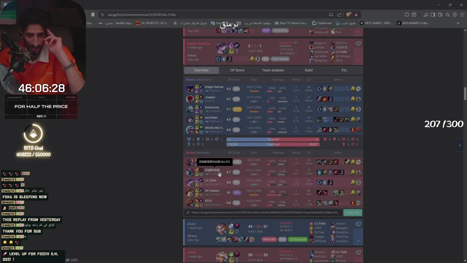Image resolution: width=467 pixels, height=263 pixels.
Task: Click the VPN shield icon in toolbar
Action: click(455, 15)
